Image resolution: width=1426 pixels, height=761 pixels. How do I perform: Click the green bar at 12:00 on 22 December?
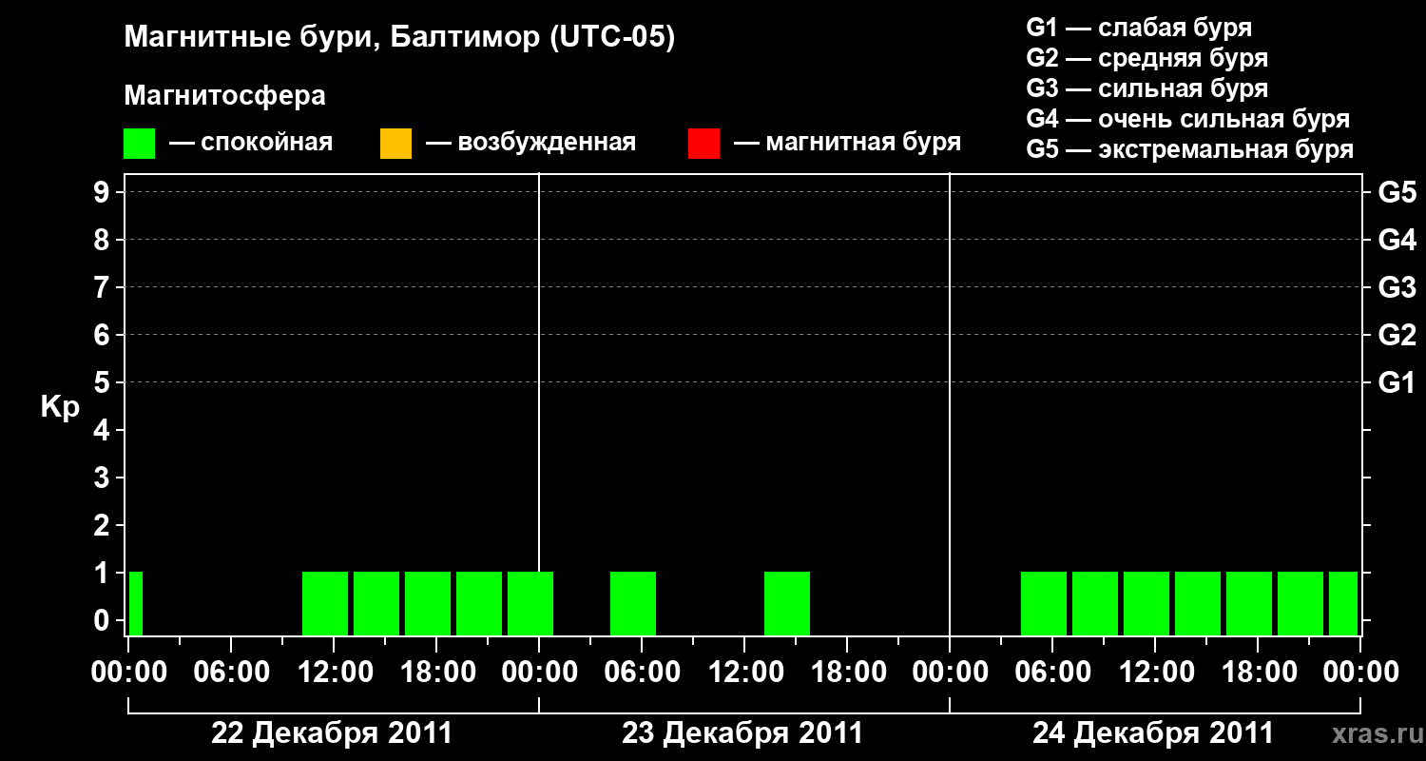(x=325, y=603)
